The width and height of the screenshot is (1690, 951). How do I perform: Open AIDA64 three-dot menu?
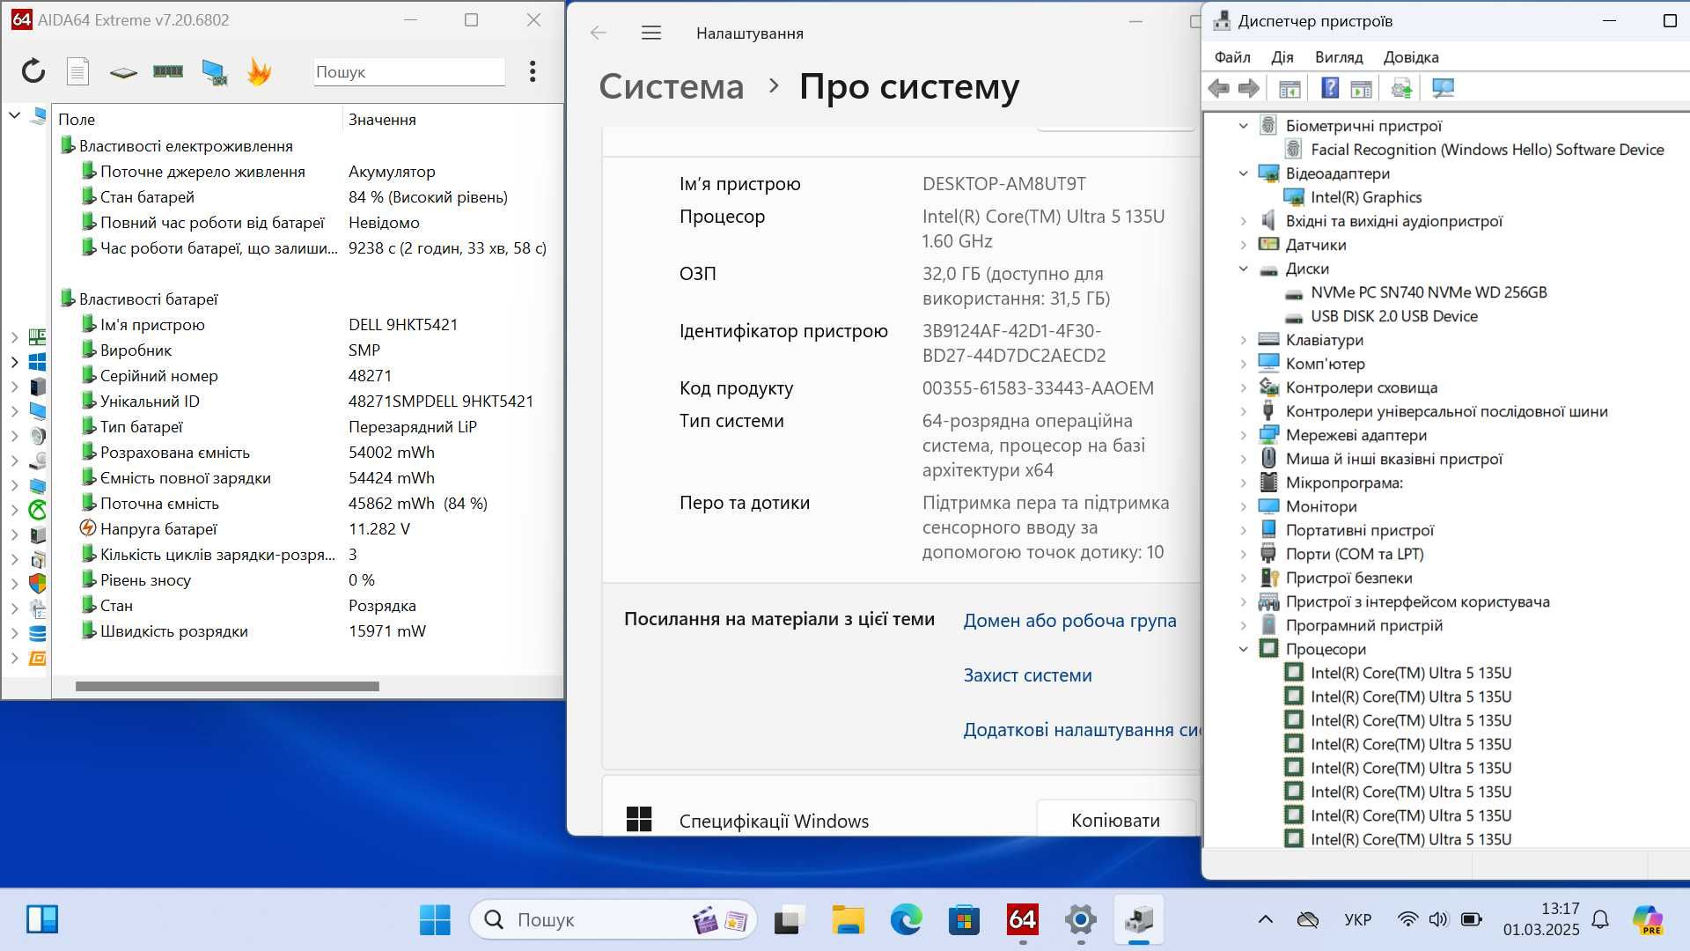pos(533,71)
